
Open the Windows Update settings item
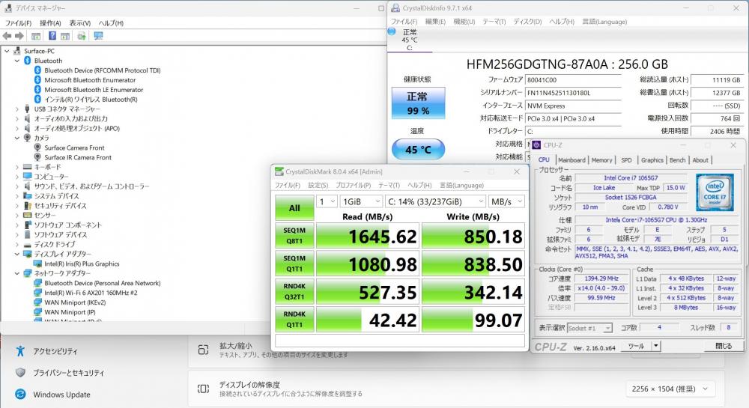tap(61, 395)
